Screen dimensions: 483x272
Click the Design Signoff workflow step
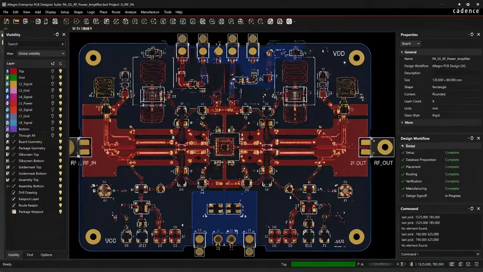point(416,196)
